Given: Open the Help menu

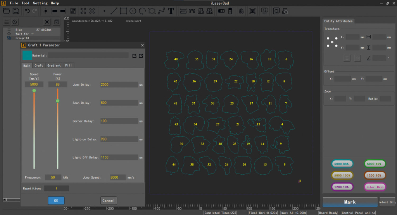Looking at the screenshot, I should [x=55, y=3].
